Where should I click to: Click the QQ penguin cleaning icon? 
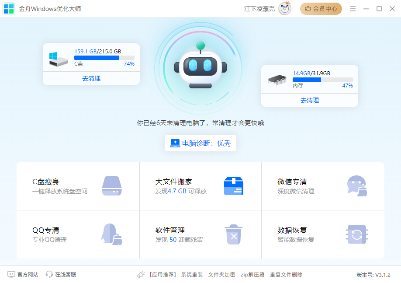click(x=111, y=234)
